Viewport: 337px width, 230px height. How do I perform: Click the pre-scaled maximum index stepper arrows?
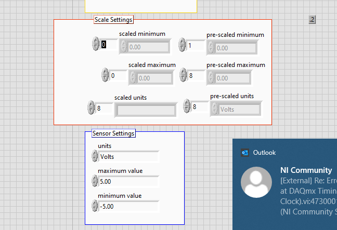pyautogui.click(x=183, y=75)
